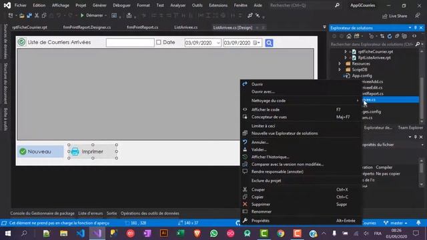Click the Copy icon in the main toolbar

click(x=44, y=16)
